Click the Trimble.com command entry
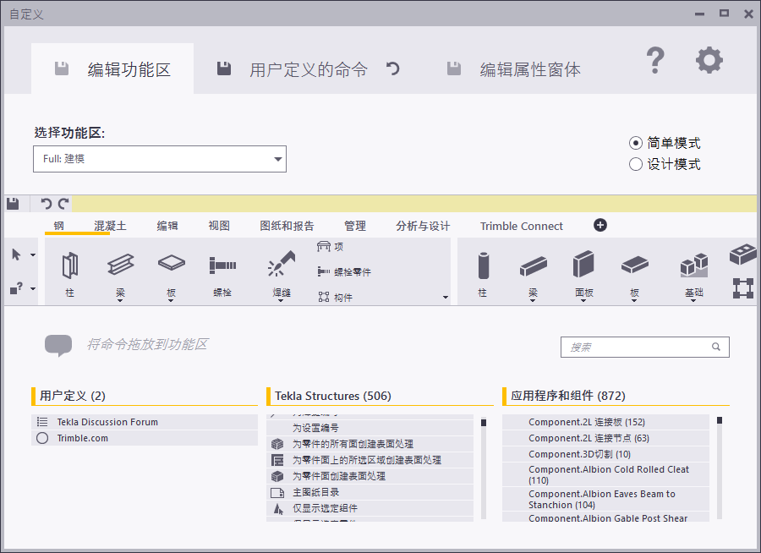This screenshot has width=761, height=553. pos(83,438)
